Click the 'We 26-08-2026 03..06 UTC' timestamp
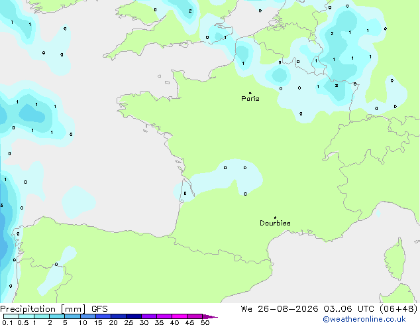 pyautogui.click(x=307, y=309)
